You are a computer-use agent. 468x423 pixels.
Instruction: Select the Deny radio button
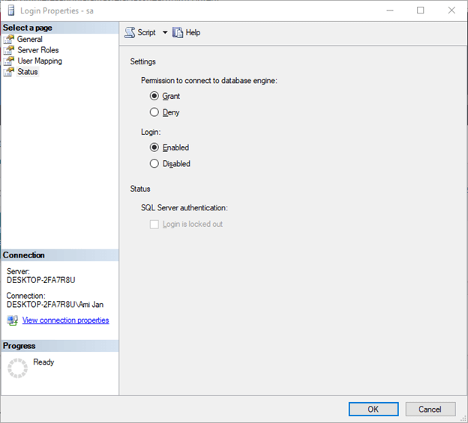[x=154, y=112]
